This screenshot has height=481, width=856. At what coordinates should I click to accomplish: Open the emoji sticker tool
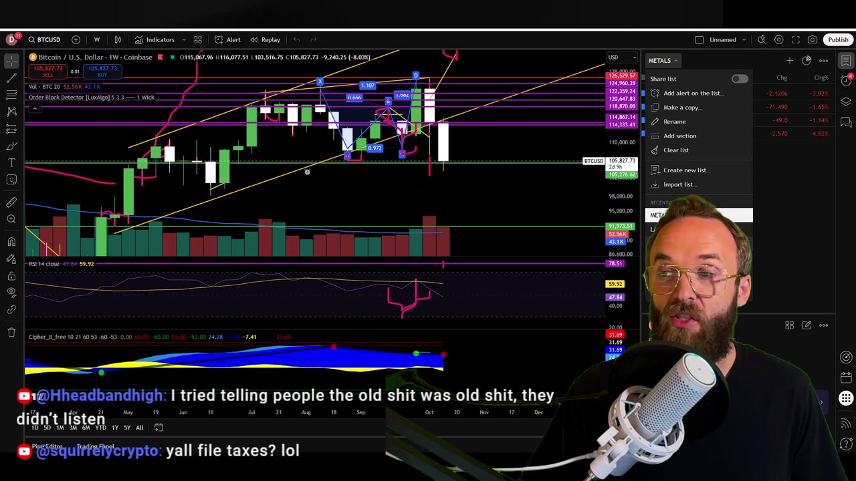point(11,180)
